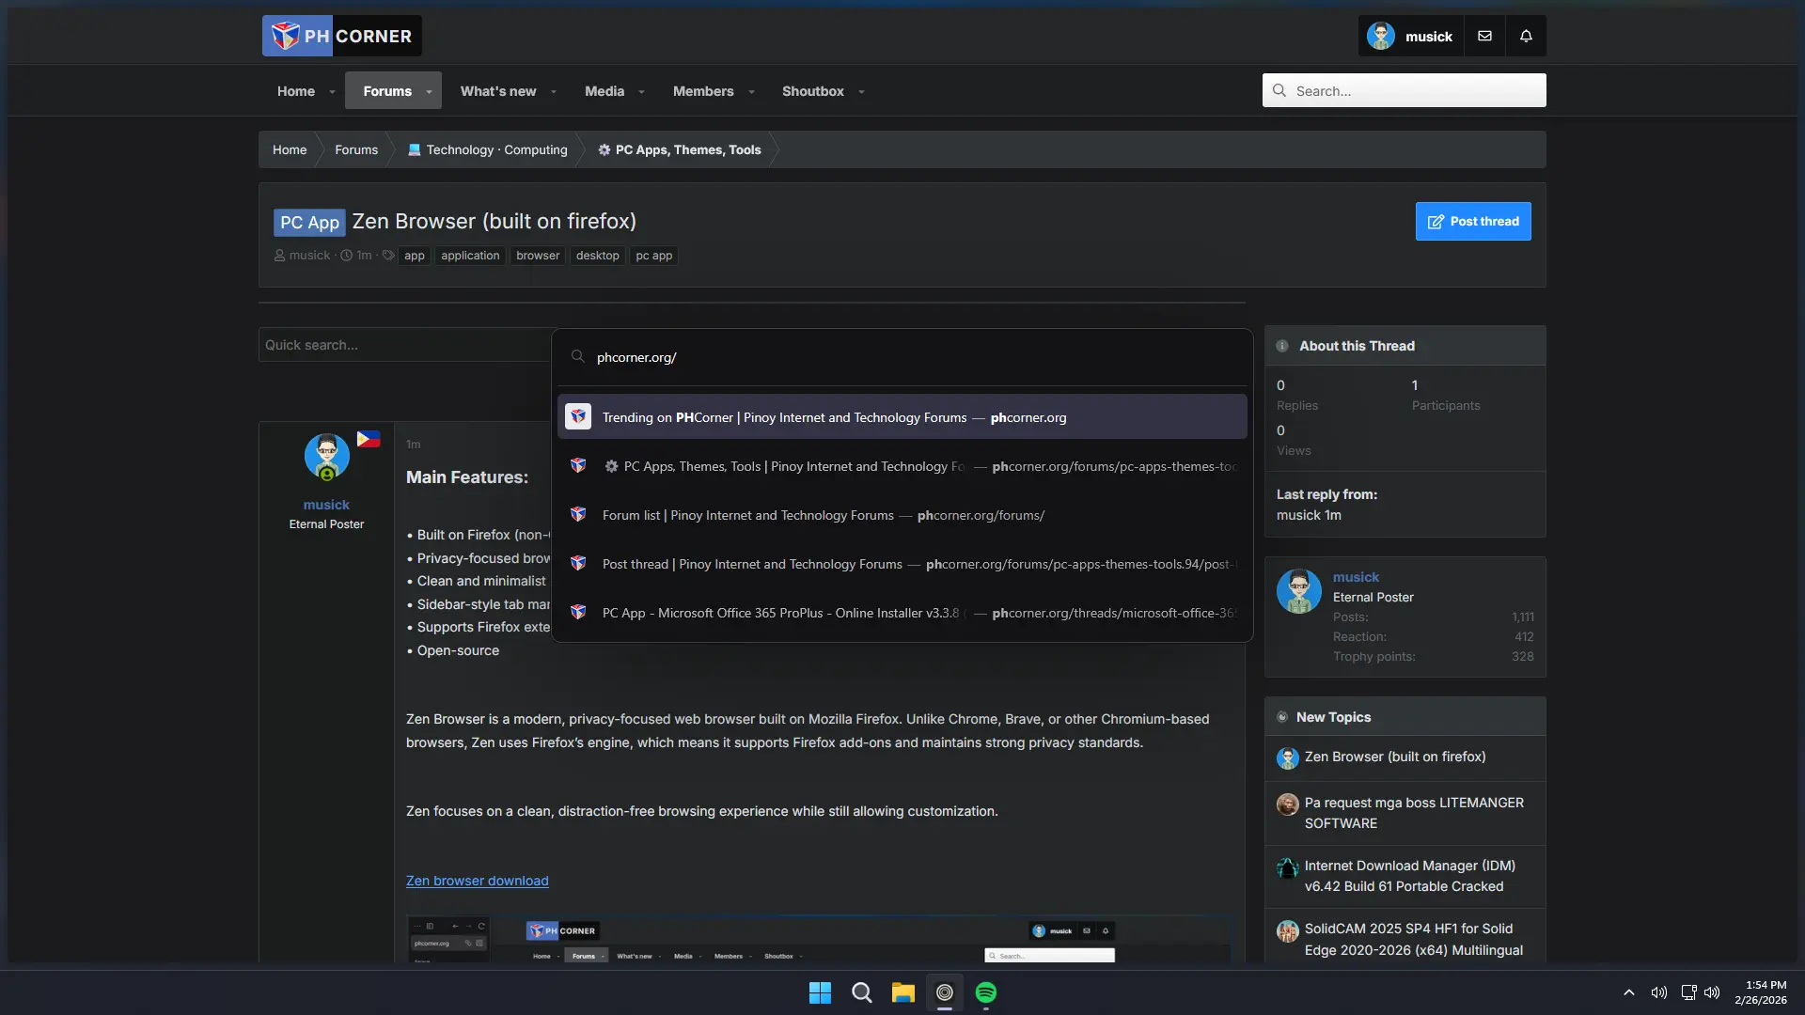
Task: Open Pa request mga boss LITEMANGER topic
Action: 1414,813
